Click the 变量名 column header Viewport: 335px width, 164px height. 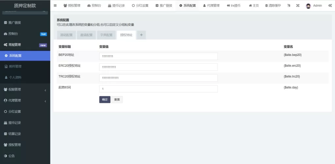click(x=288, y=46)
